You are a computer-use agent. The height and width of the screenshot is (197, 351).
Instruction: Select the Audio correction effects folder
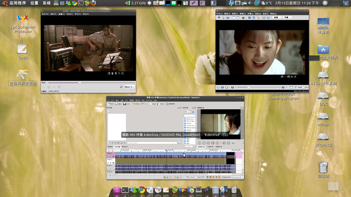coord(190,119)
